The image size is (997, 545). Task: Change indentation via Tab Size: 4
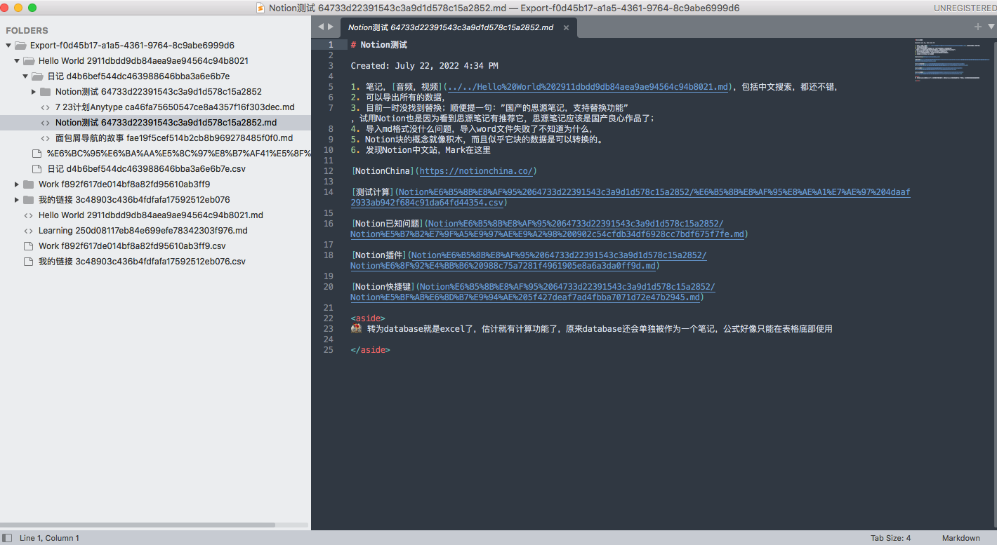click(x=890, y=538)
